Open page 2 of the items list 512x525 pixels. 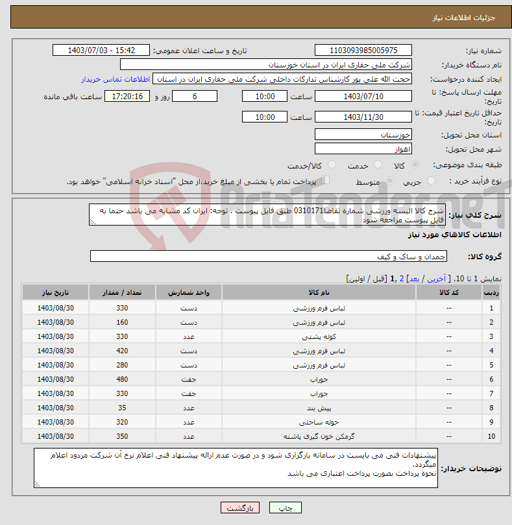click(402, 279)
